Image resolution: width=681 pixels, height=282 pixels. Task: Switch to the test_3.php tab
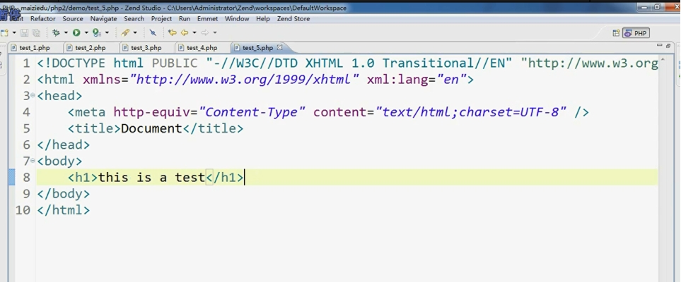146,48
